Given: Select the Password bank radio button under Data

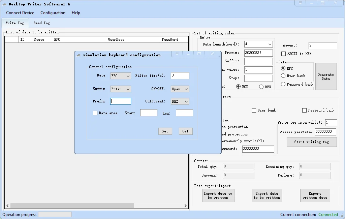Looking at the screenshot, I should pyautogui.click(x=283, y=84).
